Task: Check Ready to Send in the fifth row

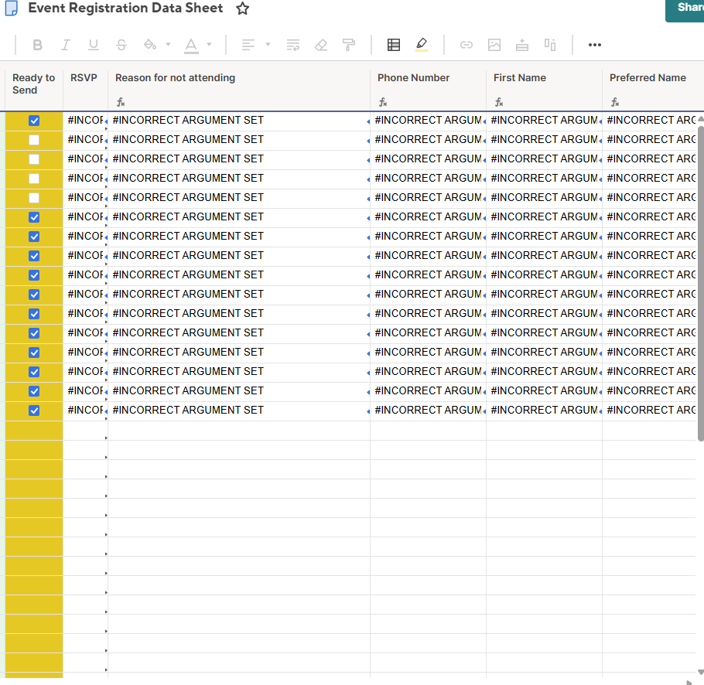Action: point(34,198)
